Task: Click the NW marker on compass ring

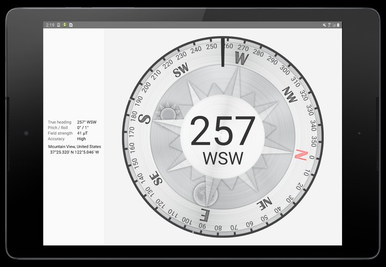Action: click(289, 94)
